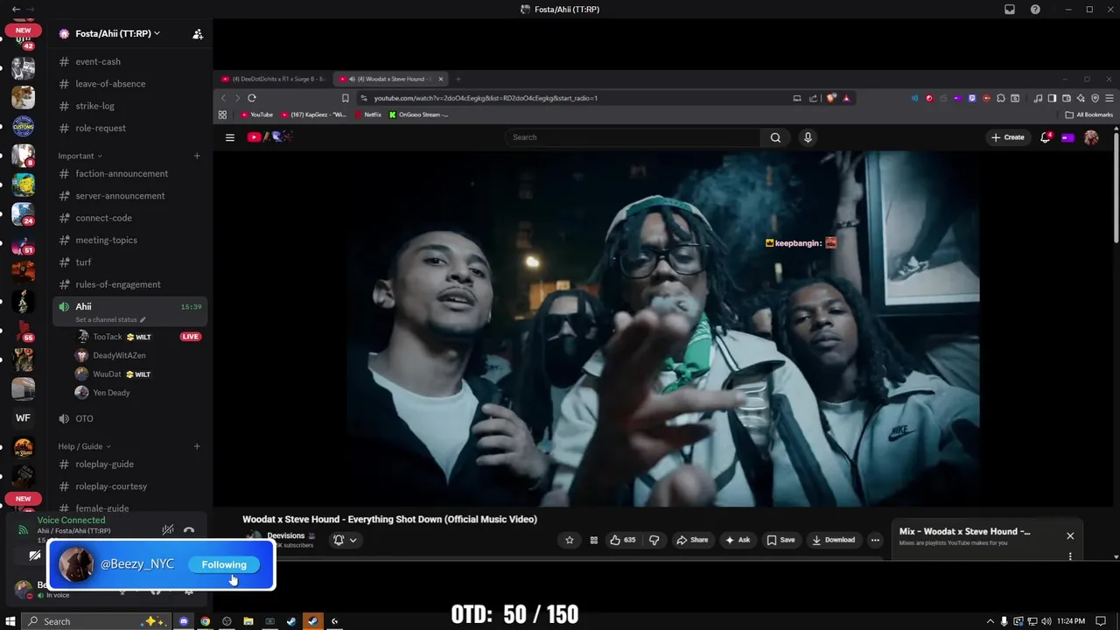Set a channel status for Ahii

(x=110, y=319)
